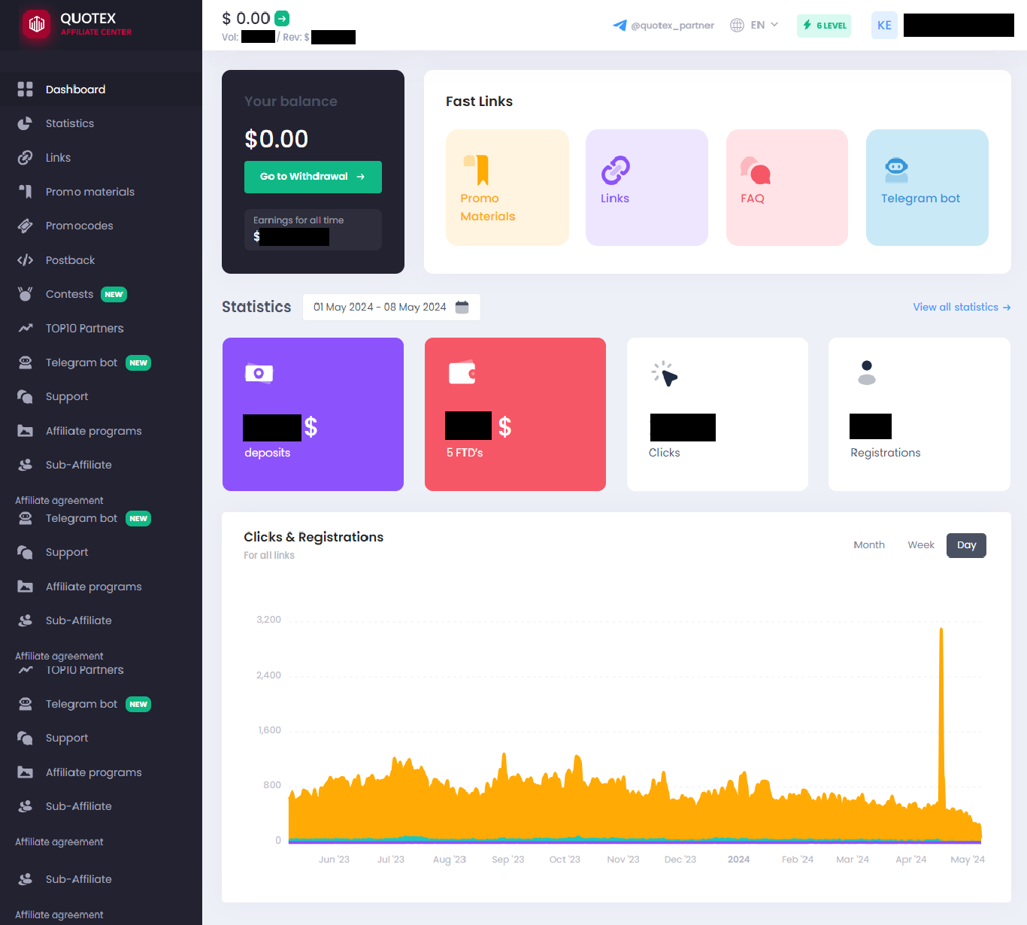Image resolution: width=1027 pixels, height=925 pixels.
Task: Click the Contests sidebar icon
Action: [x=24, y=294]
